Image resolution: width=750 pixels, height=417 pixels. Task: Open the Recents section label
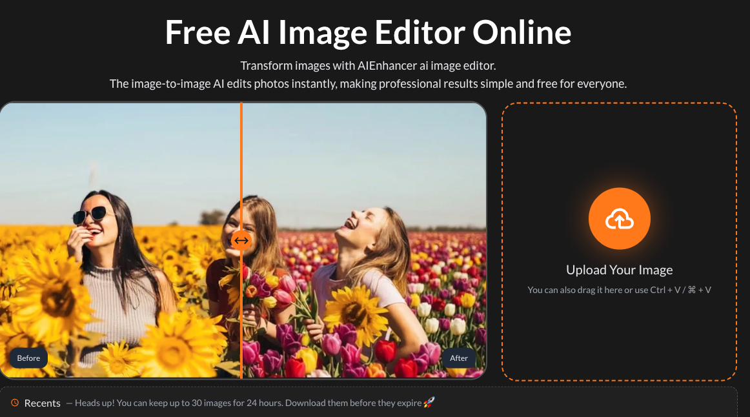pyautogui.click(x=42, y=403)
